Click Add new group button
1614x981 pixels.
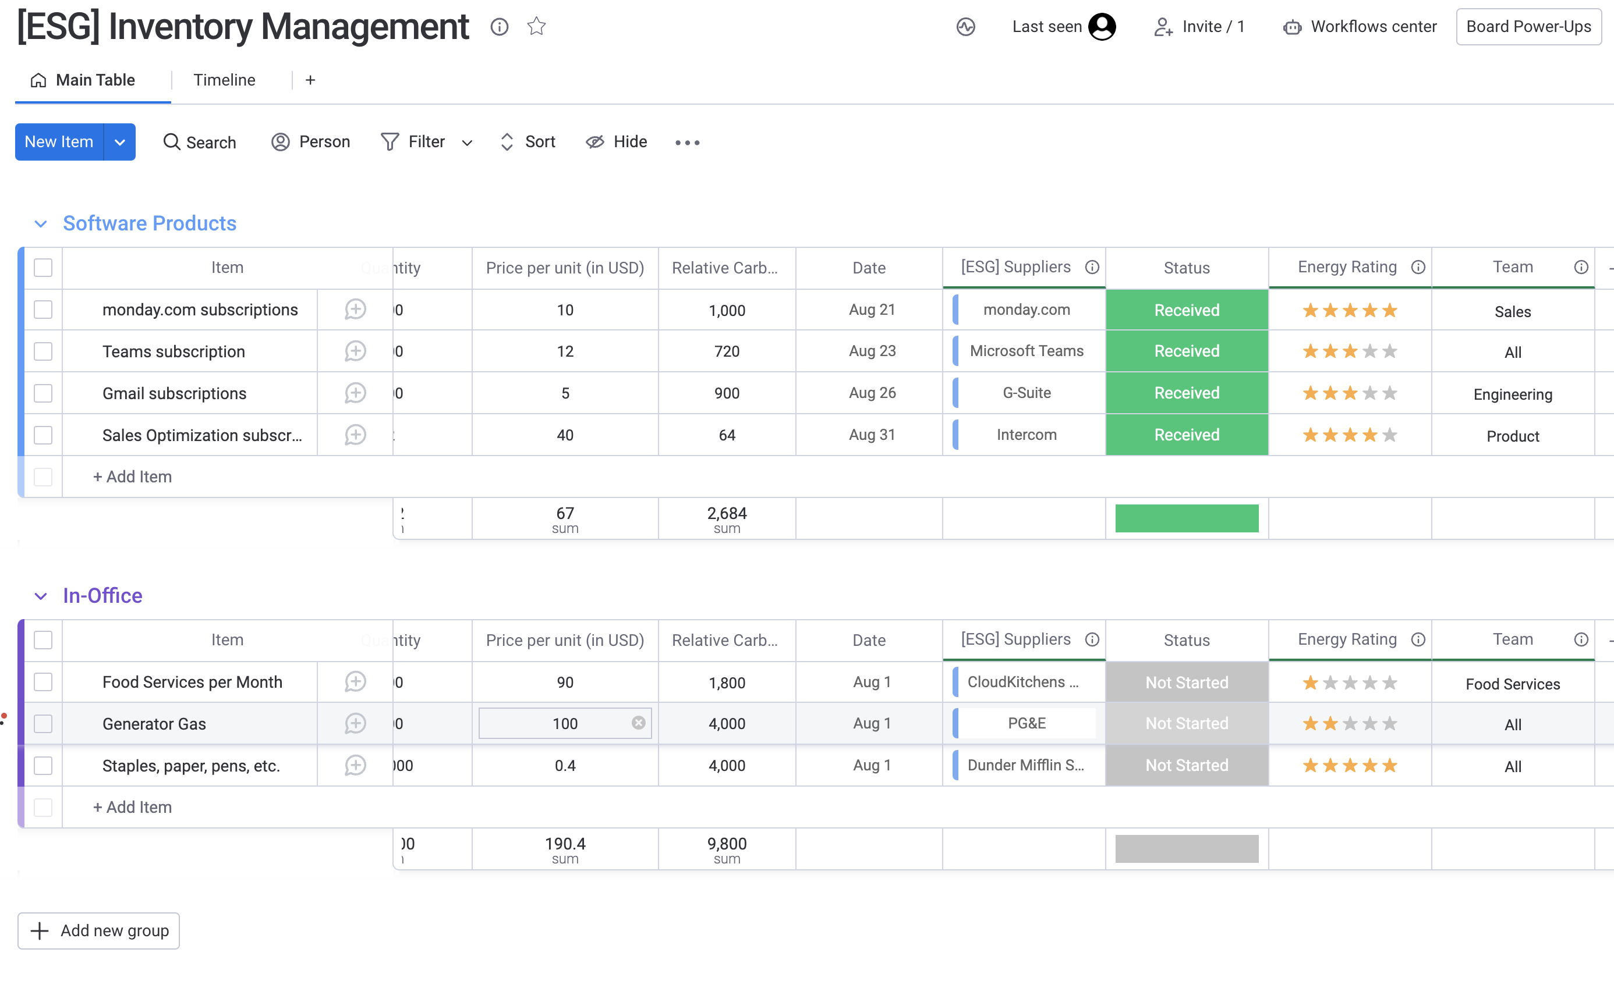pos(99,930)
